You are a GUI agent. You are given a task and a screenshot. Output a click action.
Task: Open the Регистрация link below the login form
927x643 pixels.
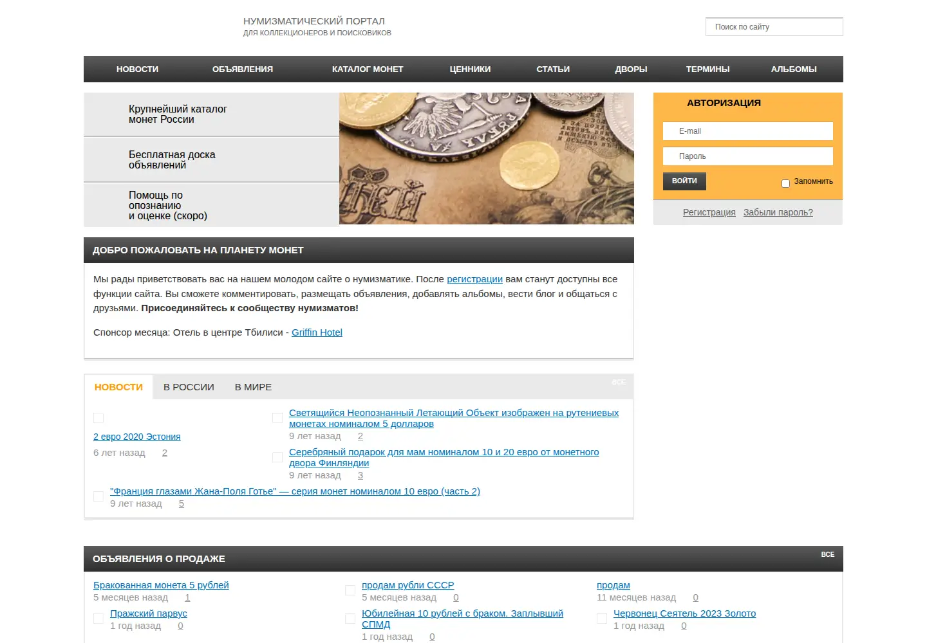pos(709,212)
